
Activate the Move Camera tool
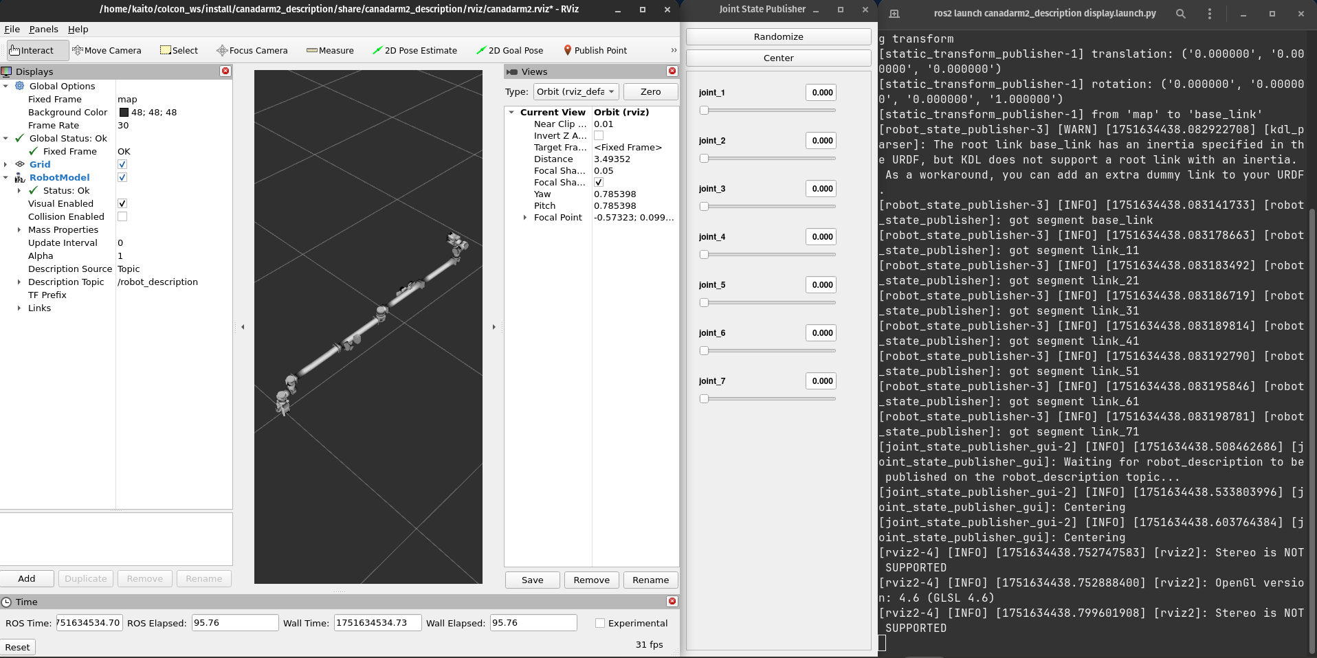click(x=107, y=50)
